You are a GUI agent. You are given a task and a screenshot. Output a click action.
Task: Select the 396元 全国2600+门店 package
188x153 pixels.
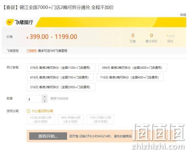(133, 68)
